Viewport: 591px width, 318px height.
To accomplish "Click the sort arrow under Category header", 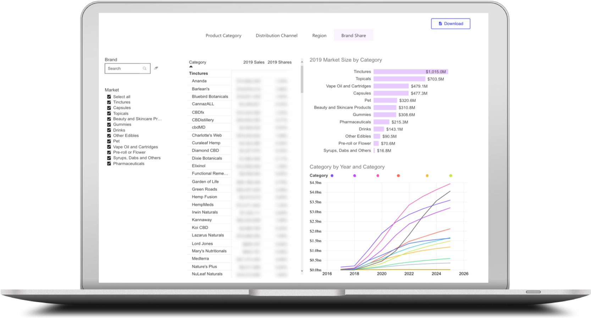I will click(191, 67).
